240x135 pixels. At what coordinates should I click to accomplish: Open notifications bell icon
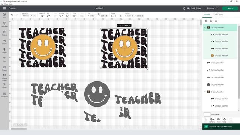(x=184, y=9)
